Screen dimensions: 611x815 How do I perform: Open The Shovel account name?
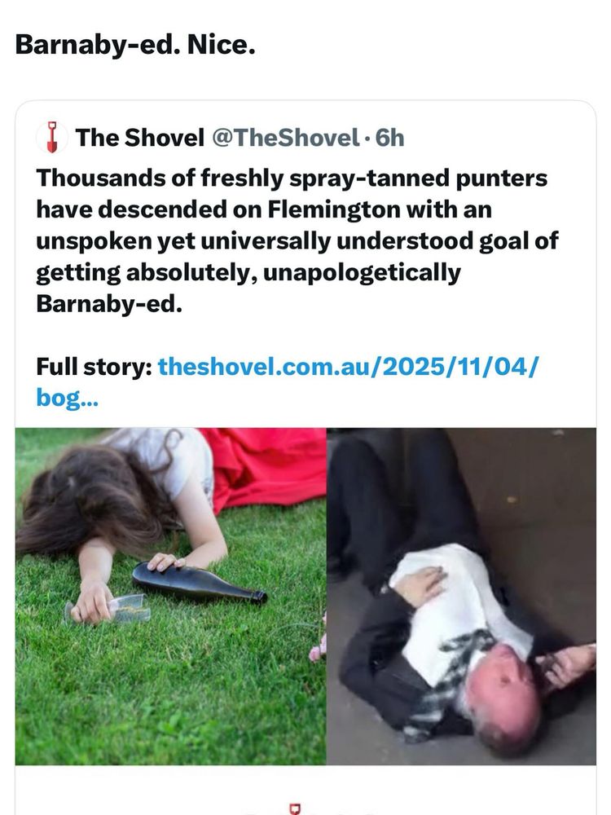click(140, 138)
